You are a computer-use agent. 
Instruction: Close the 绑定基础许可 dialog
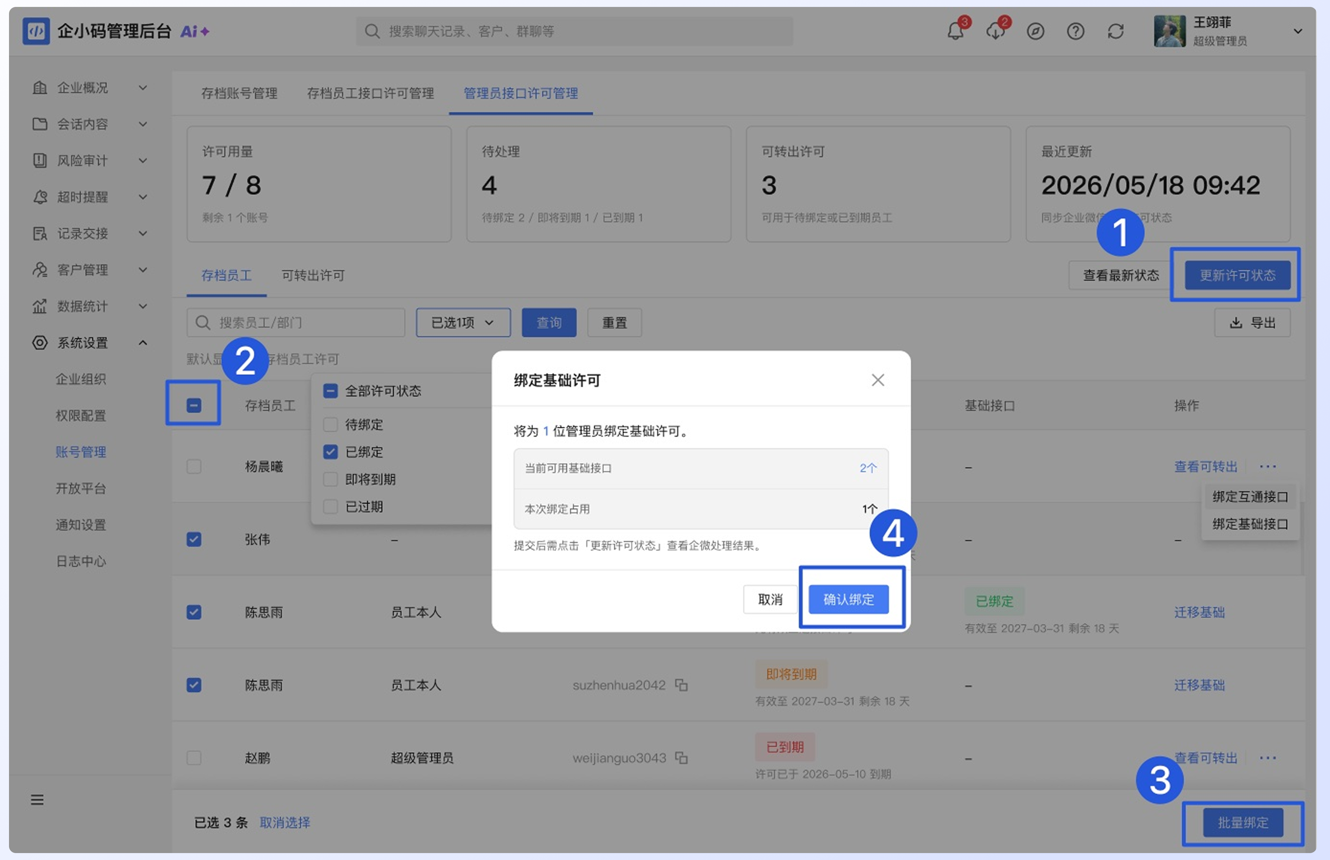[878, 380]
